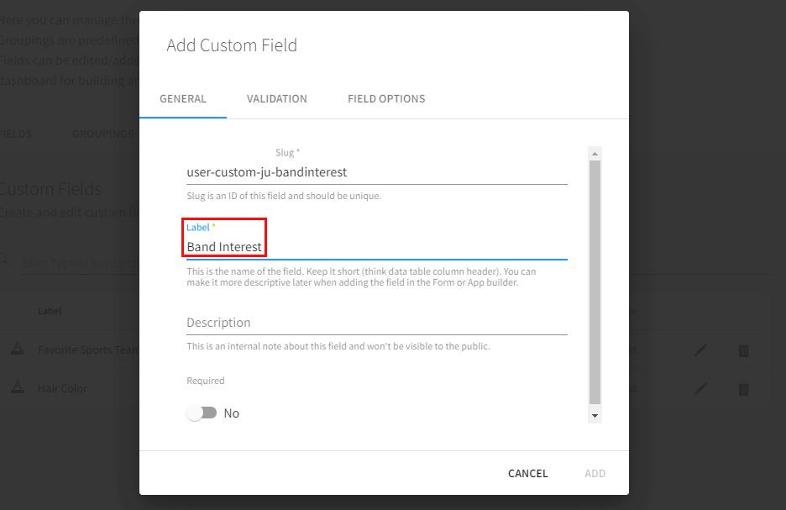
Task: Click the triangle icon beside Hair Color
Action: [17, 388]
